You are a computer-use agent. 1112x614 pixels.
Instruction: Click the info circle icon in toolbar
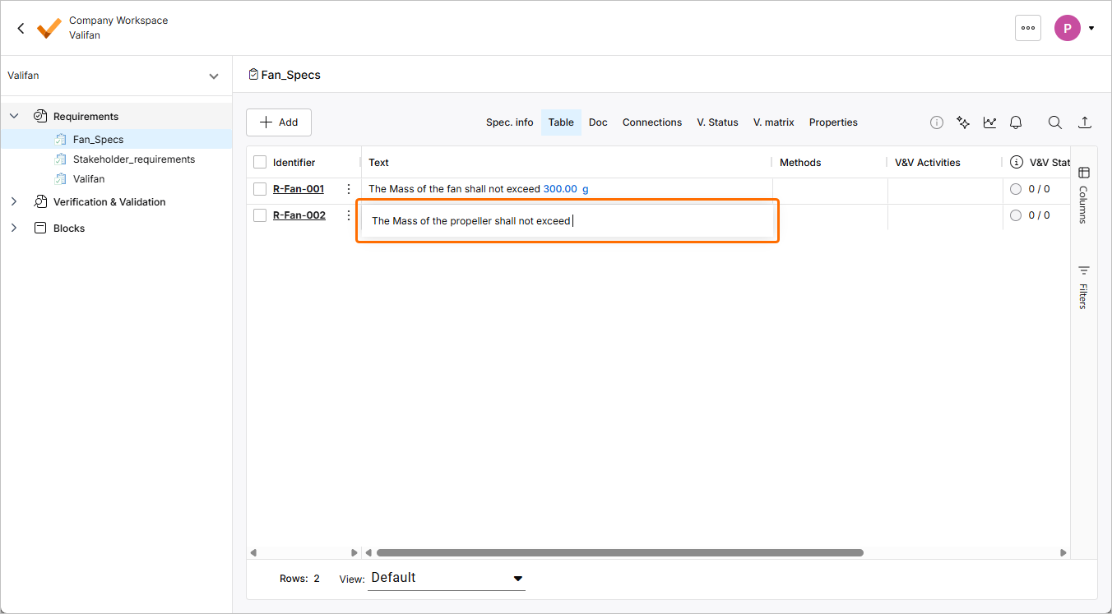[x=937, y=122]
